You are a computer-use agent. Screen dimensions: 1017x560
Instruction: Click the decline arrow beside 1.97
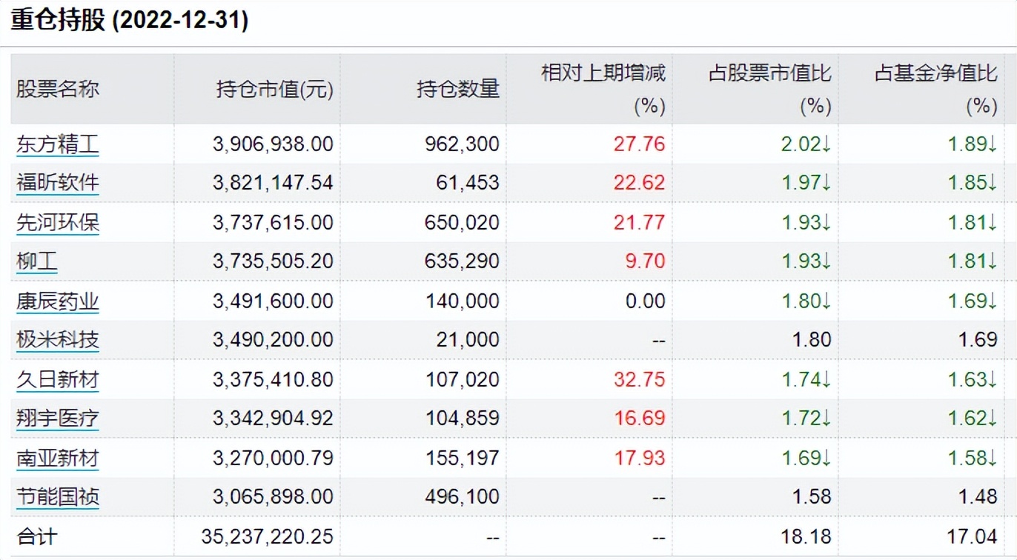tap(827, 183)
